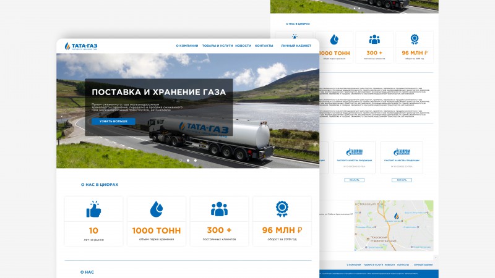Viewport: 495px width, 278px height.
Task: Click the ТАТА-ГАЗ logo in header
Action: click(81, 46)
